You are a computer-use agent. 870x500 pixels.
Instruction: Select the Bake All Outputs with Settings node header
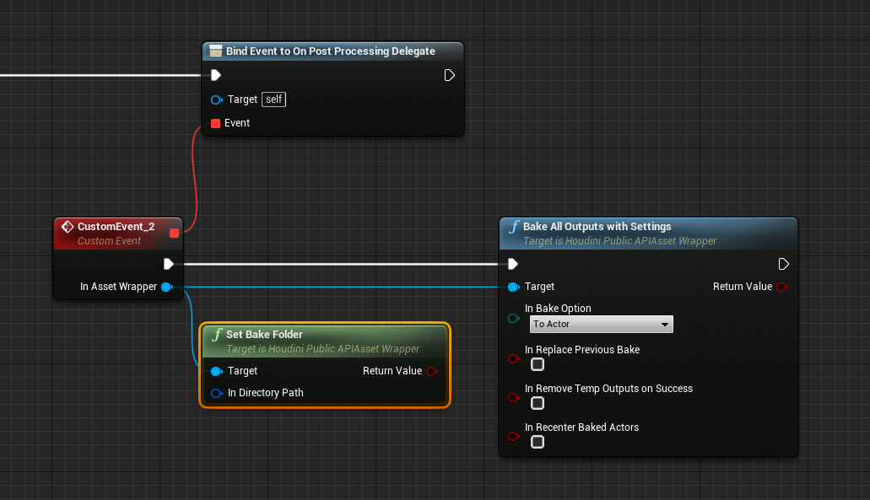point(597,227)
